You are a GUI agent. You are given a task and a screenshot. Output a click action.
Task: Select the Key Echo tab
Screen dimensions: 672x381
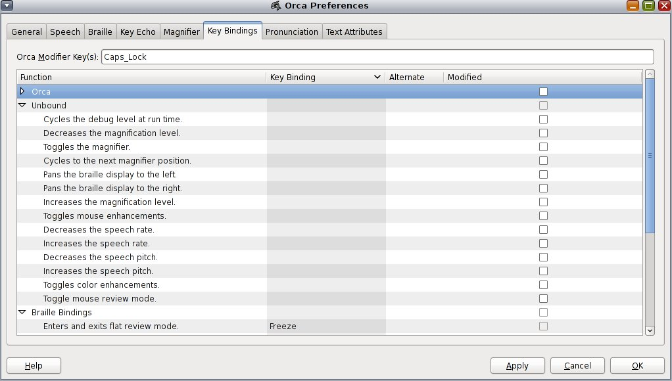point(138,32)
